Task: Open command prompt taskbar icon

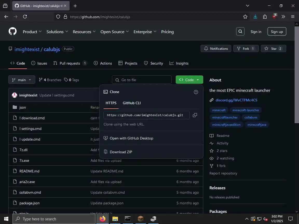Action: click(128, 219)
